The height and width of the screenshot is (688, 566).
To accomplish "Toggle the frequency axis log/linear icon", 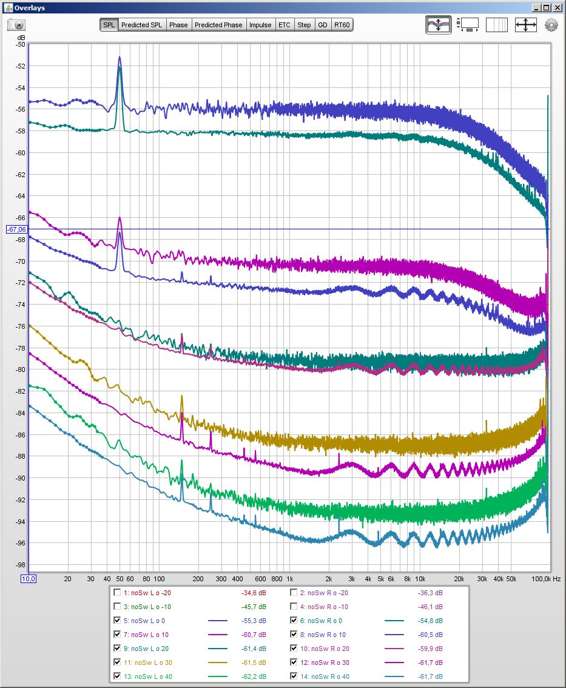I will tap(497, 24).
